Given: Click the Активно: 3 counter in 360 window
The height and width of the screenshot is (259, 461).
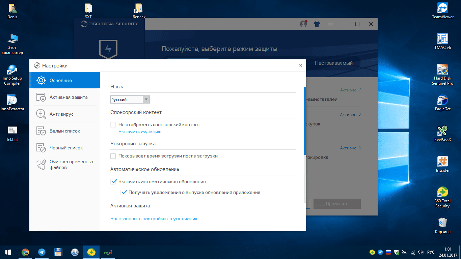Looking at the screenshot, I should click(350, 115).
